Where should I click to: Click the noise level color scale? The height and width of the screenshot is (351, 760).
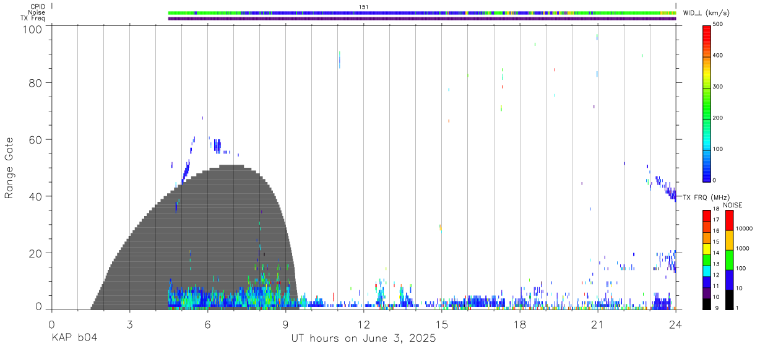click(x=729, y=259)
